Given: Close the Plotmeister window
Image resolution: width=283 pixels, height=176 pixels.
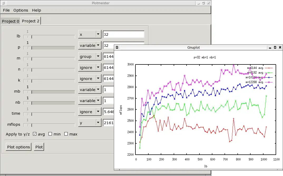Looking at the screenshot, I should [208, 3].
